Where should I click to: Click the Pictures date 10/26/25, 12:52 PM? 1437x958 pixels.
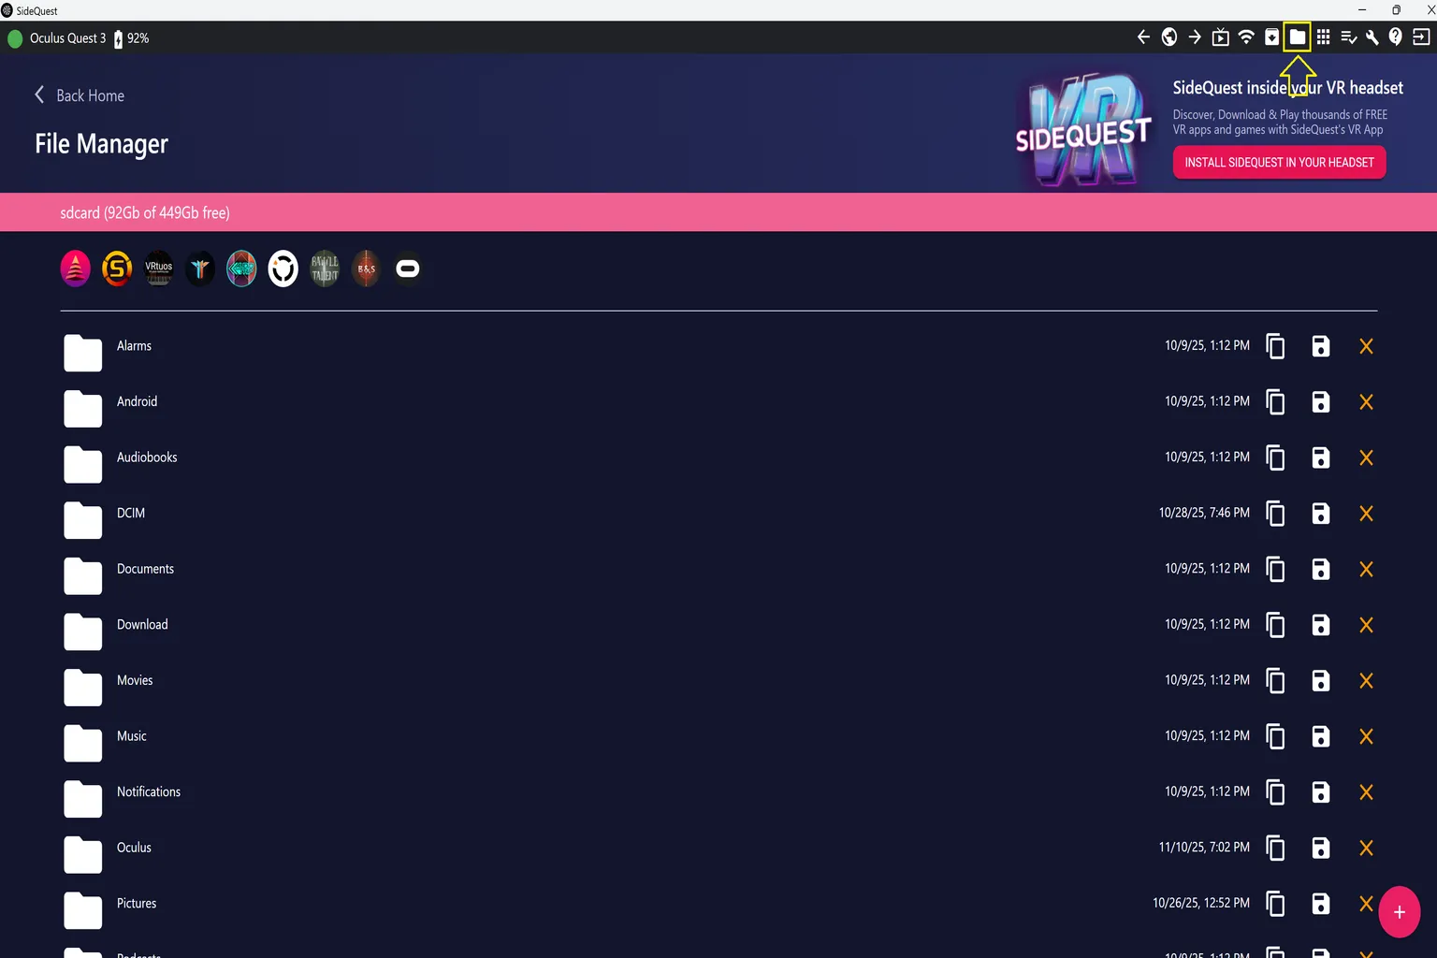point(1201,903)
